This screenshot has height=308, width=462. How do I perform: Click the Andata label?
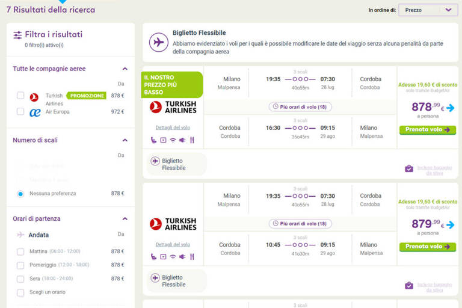[x=38, y=235]
